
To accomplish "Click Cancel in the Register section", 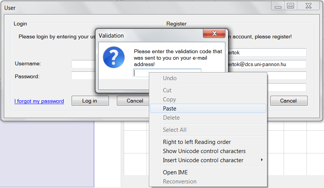I will (x=288, y=101).
